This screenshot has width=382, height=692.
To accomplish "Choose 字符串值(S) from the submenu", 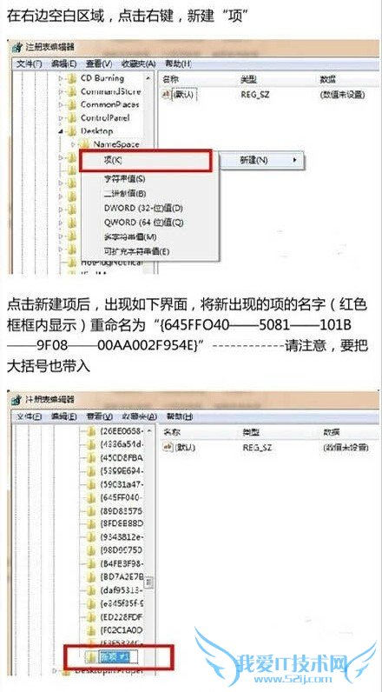I will point(125,179).
